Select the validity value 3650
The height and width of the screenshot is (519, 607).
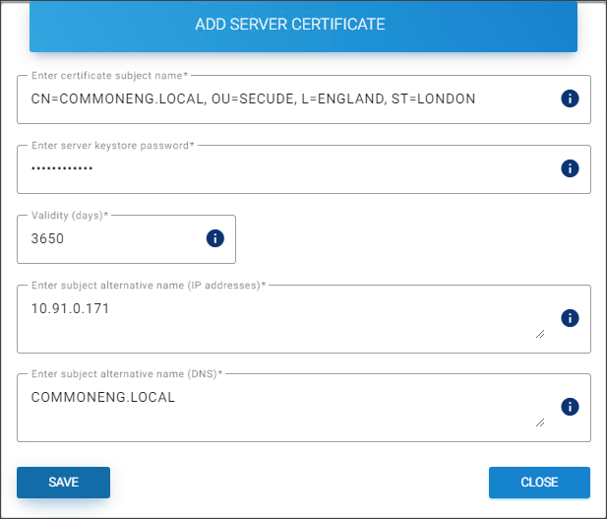point(47,238)
